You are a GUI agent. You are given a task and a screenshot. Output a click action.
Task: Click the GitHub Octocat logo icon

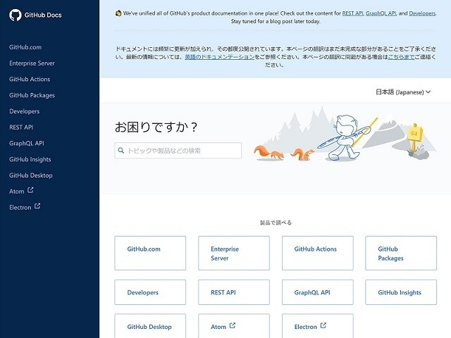tap(16, 15)
